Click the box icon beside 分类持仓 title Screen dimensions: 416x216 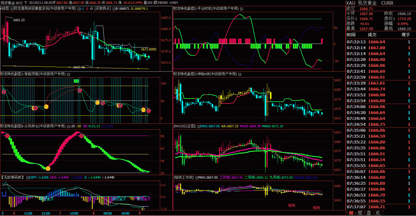coord(68,126)
